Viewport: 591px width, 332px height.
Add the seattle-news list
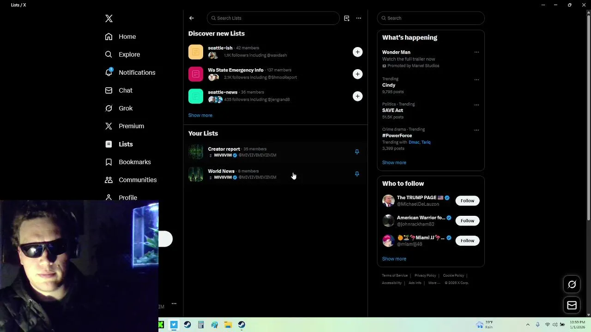(357, 96)
